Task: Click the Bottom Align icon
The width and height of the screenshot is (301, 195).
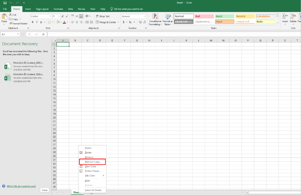Action: pos(81,16)
